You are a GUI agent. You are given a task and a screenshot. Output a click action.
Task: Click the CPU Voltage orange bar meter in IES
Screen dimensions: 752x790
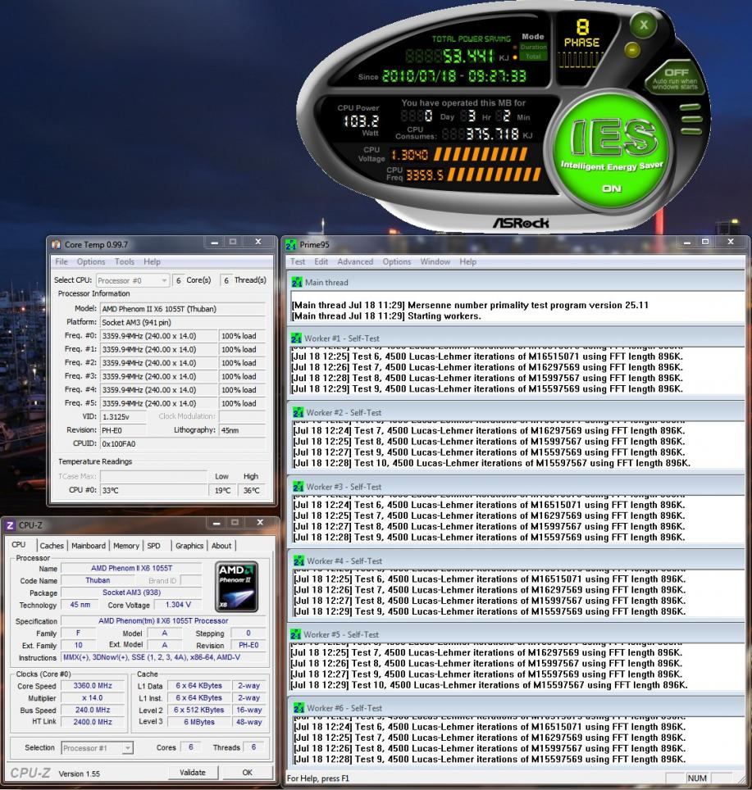tap(481, 154)
